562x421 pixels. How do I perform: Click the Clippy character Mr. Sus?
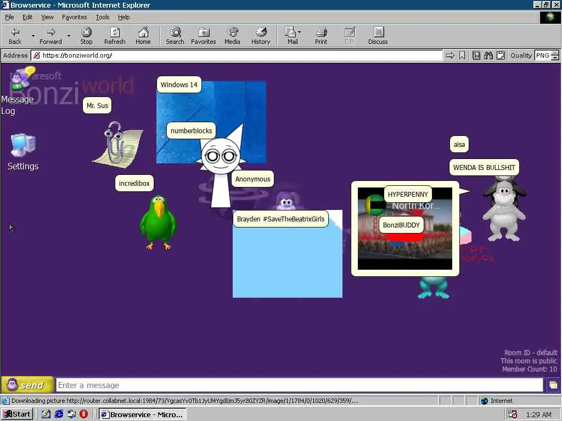pos(117,144)
